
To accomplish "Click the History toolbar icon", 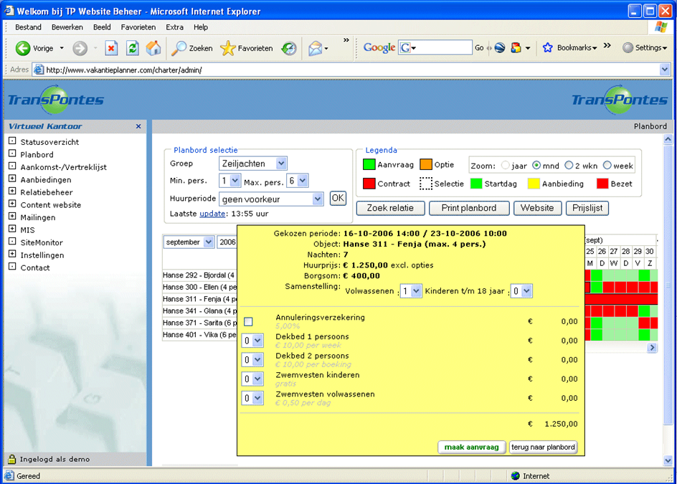I will (289, 48).
